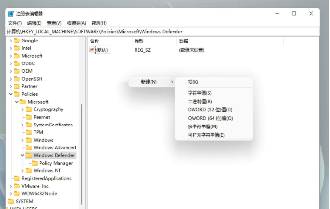Viewport: 330px width, 209px height.
Task: Close the Registry Editor window
Action: [x=311, y=14]
